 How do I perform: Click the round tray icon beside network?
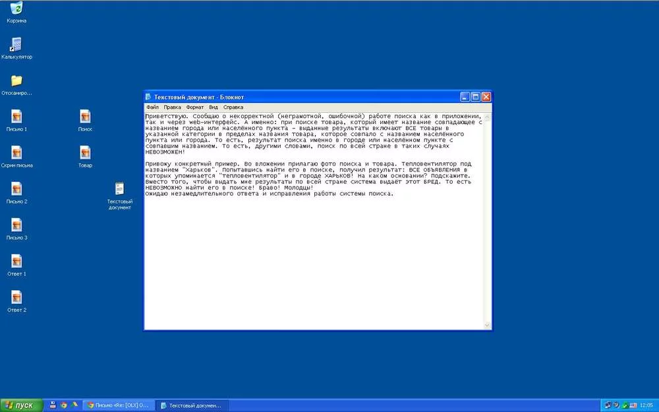[616, 405]
